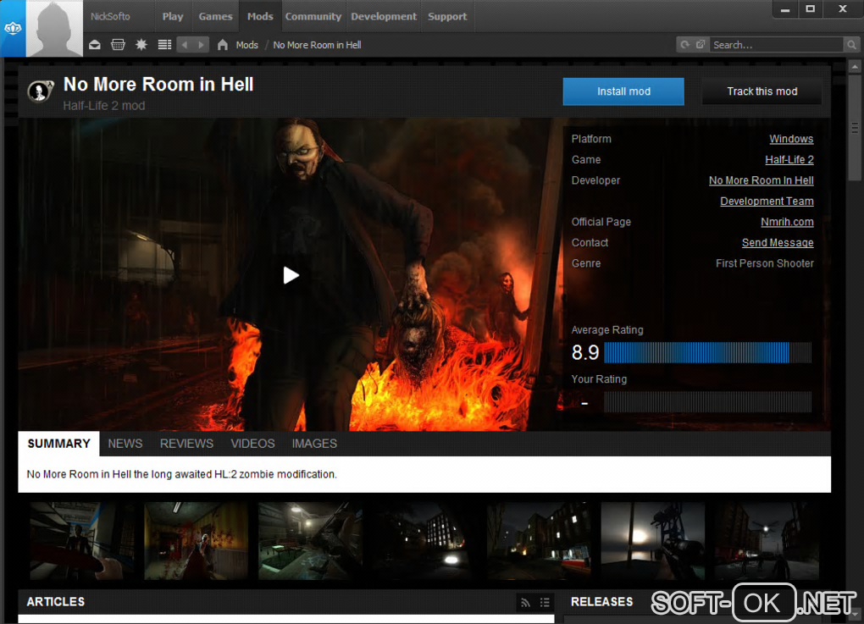Open the fifth thumbnail of night street
Image resolution: width=864 pixels, height=624 pixels.
pyautogui.click(x=539, y=541)
